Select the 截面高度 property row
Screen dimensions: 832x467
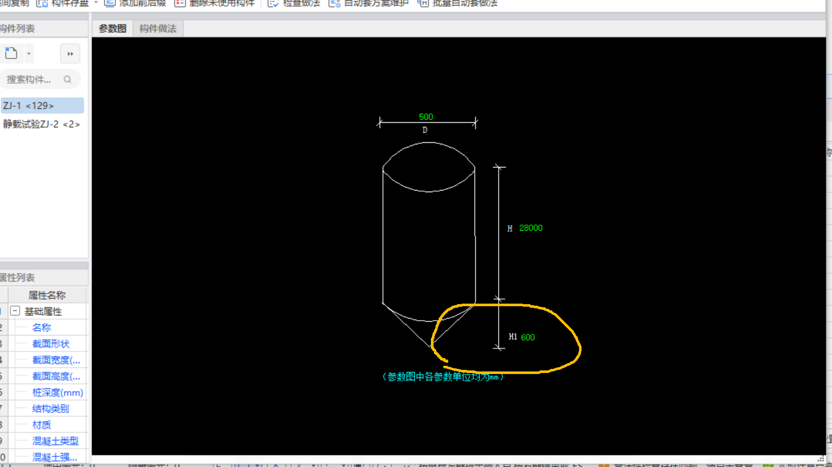coord(44,376)
